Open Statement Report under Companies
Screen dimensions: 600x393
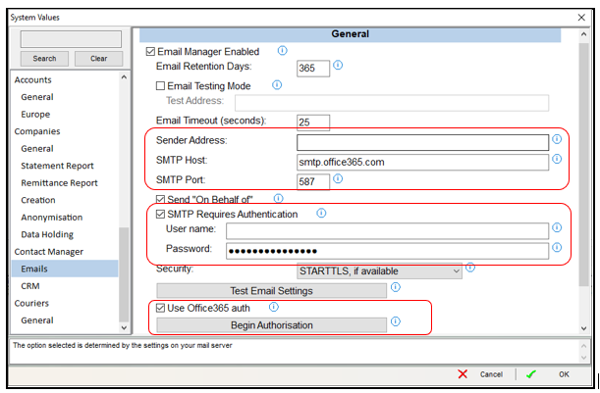click(59, 166)
